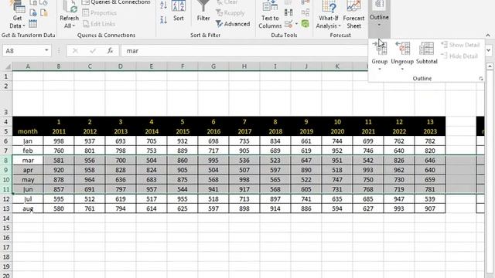
Task: Confirm the entry with the checkmark
Action: click(93, 51)
